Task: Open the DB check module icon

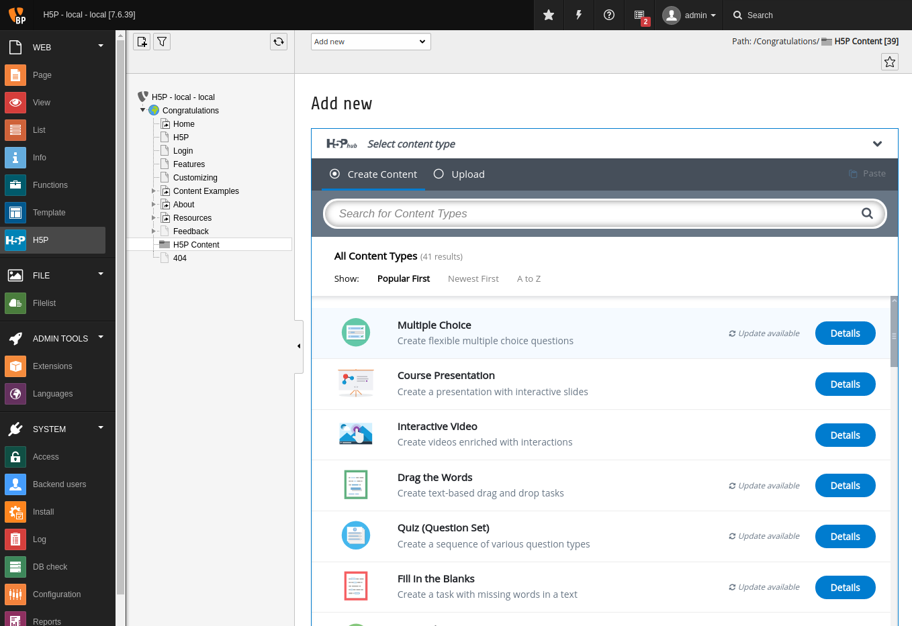Action: click(15, 567)
